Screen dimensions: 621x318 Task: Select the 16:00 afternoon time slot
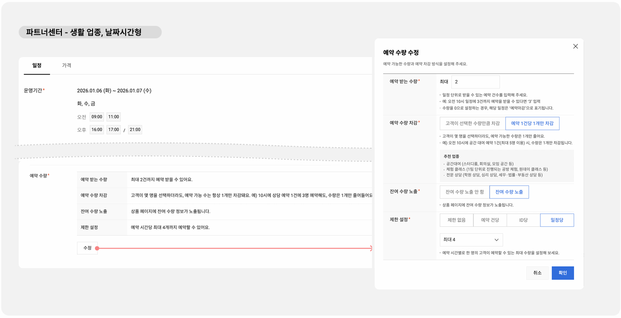(97, 130)
